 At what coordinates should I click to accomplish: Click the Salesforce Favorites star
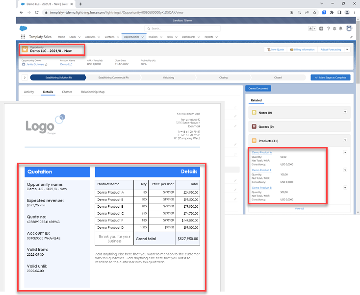coord(310,28)
